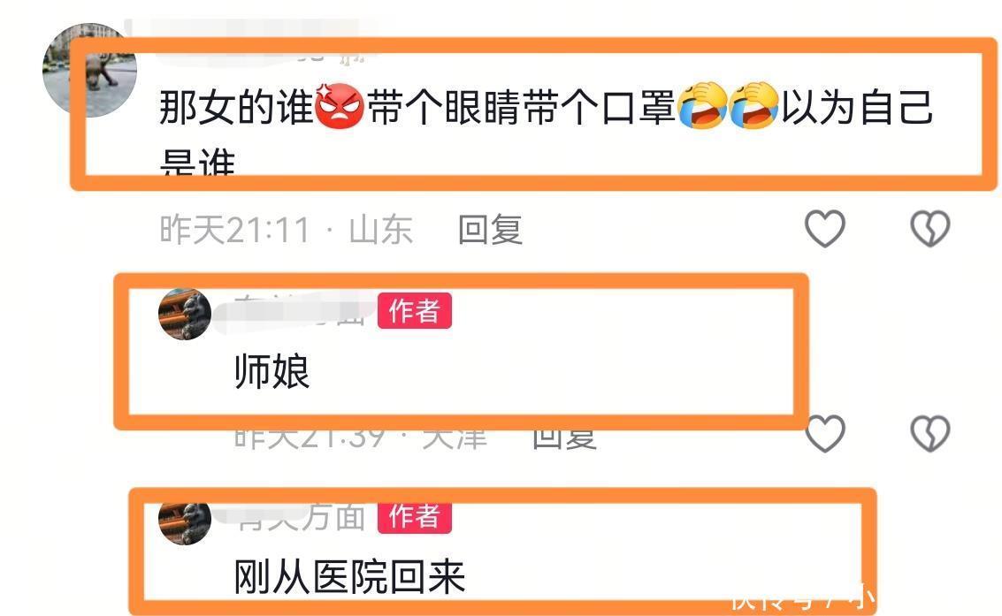Dislike the 师娘 reply with broken heart
This screenshot has width=1002, height=616.
click(x=929, y=433)
